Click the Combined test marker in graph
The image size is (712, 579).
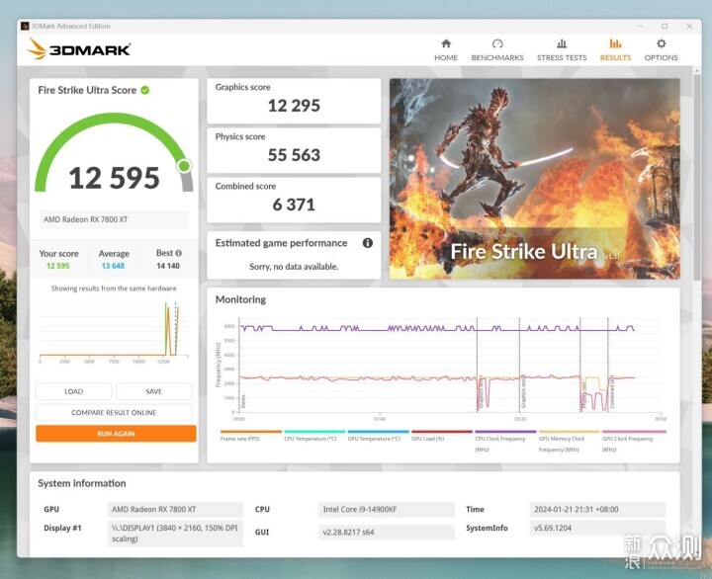(612, 392)
